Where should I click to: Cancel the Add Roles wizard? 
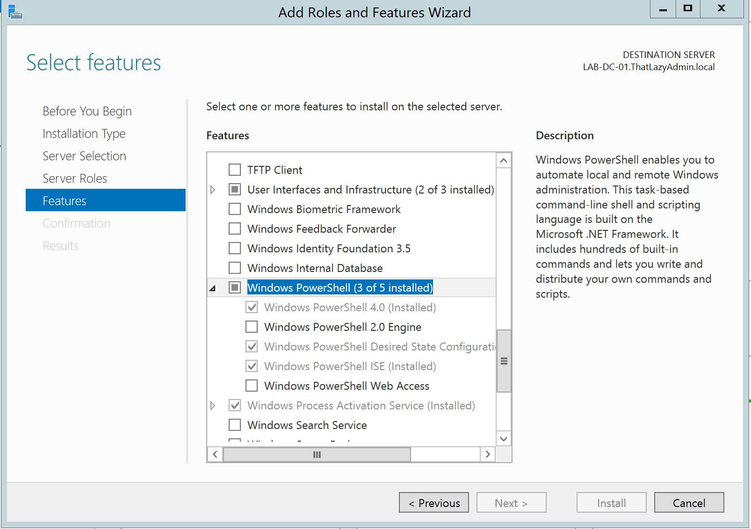(688, 502)
